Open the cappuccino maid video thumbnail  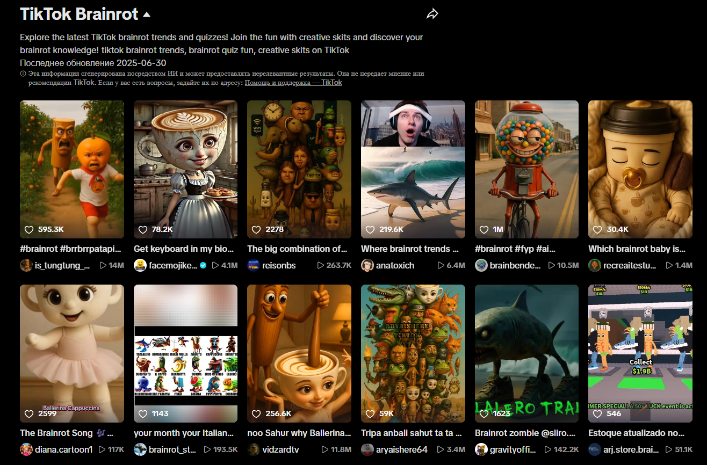tap(185, 169)
